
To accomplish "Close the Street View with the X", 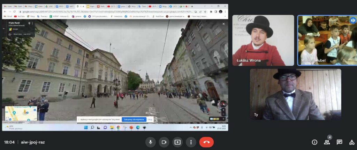I will tap(224, 24).
